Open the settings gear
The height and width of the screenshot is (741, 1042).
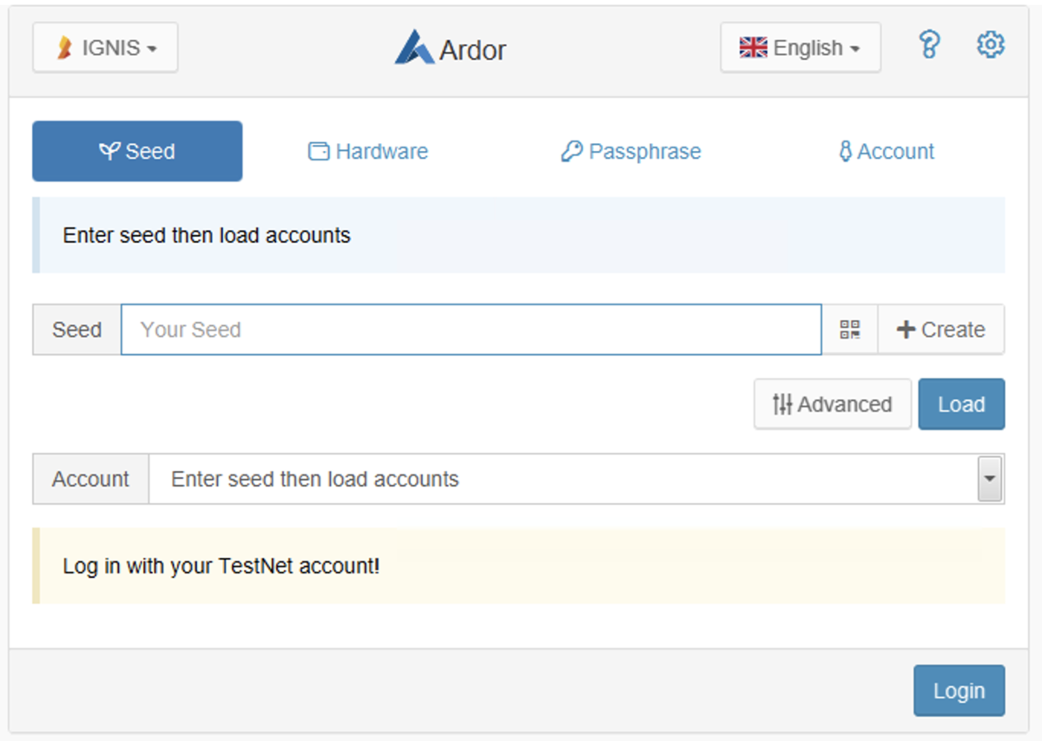coord(990,45)
